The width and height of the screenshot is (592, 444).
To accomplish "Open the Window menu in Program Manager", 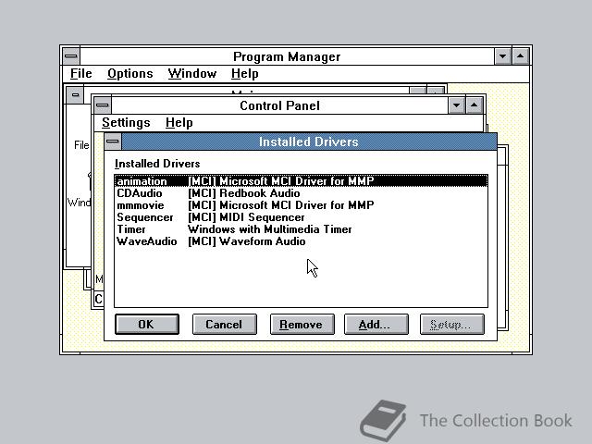I will [x=192, y=73].
